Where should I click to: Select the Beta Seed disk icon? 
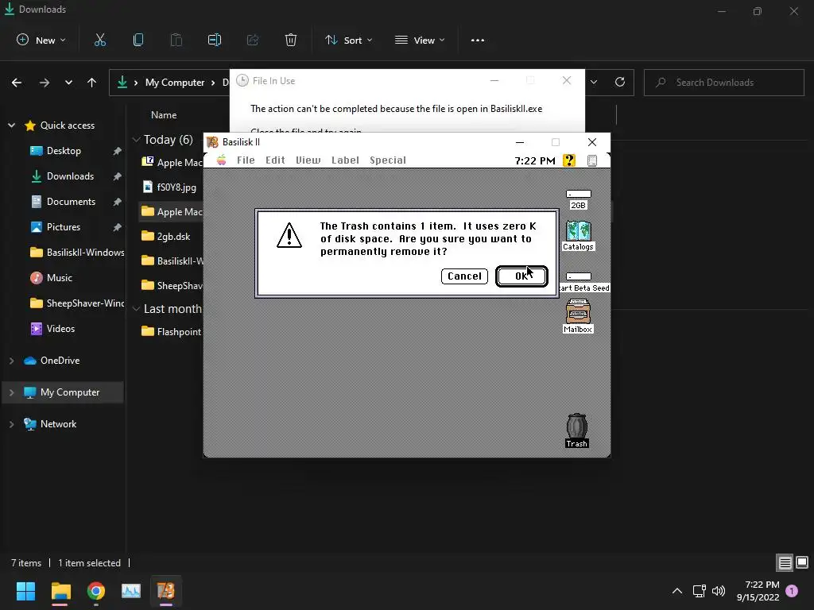[583, 283]
